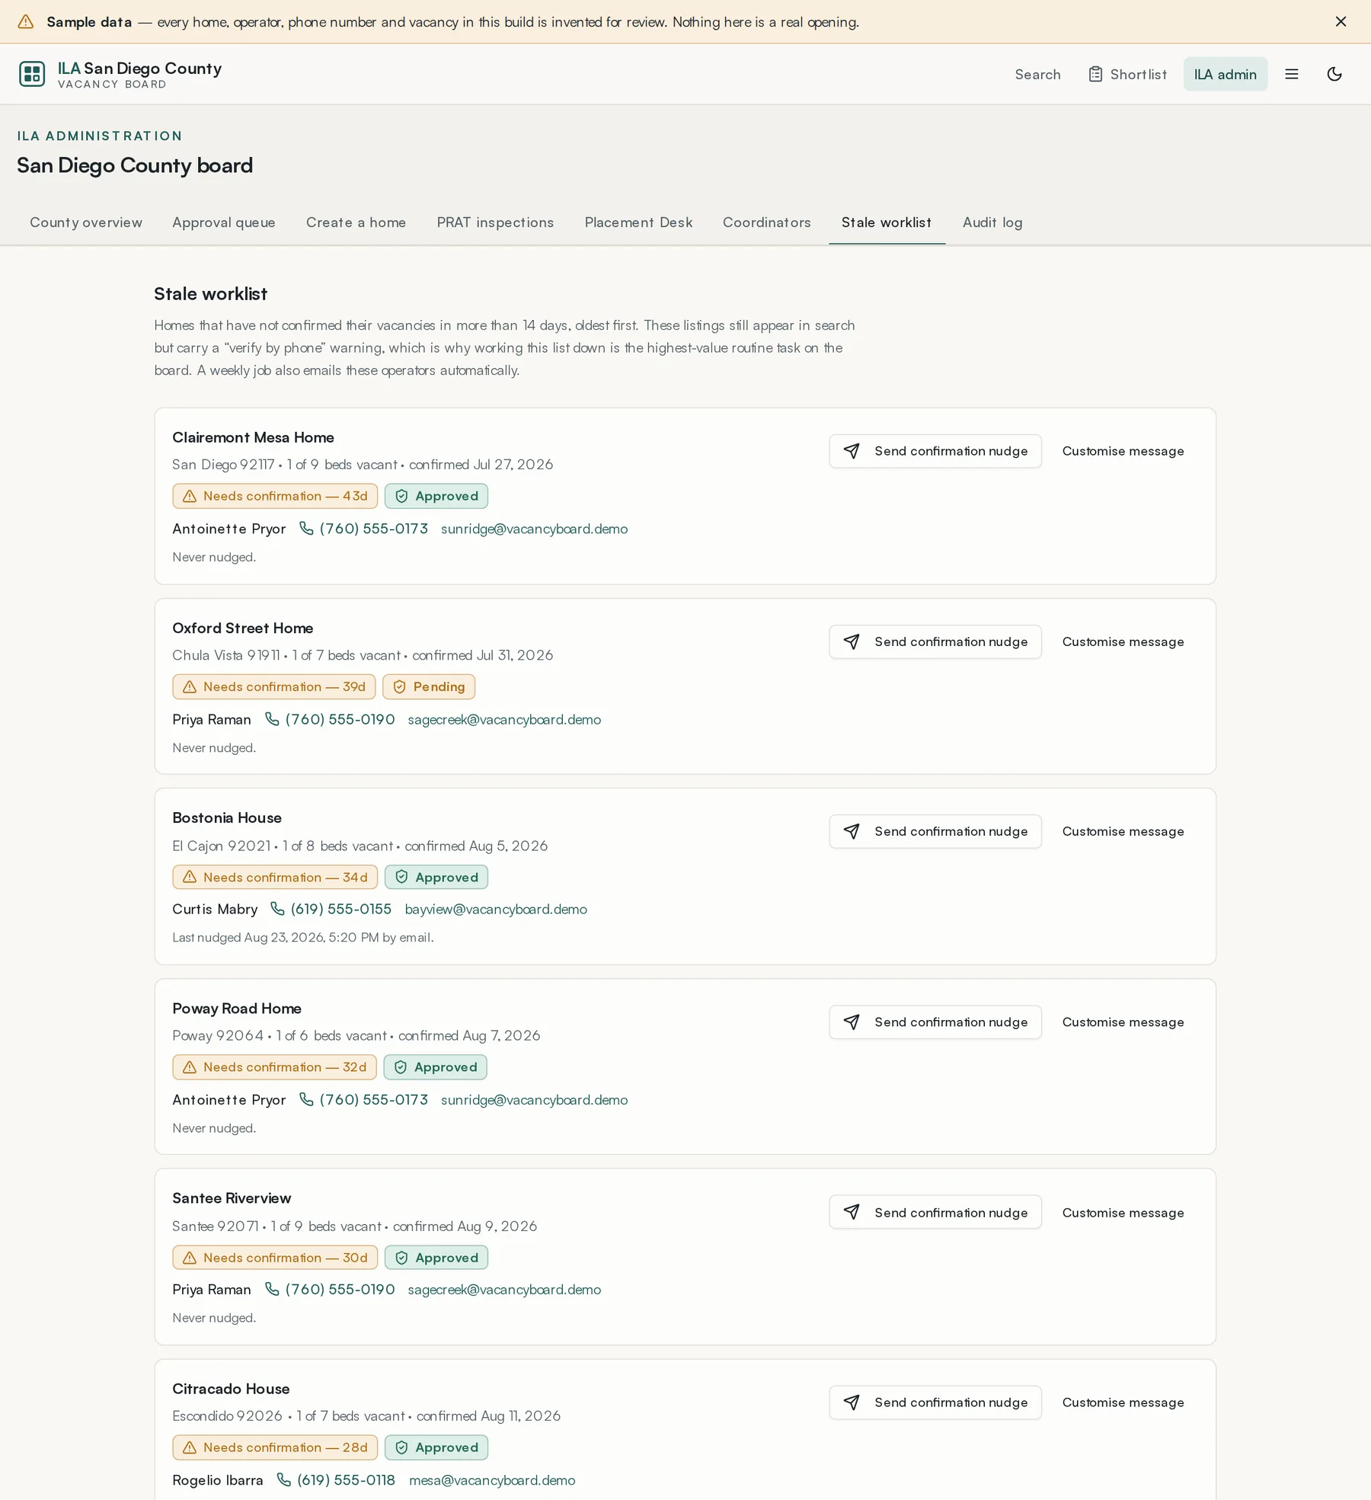The image size is (1371, 1500).
Task: Customise message for Poway Road Home
Action: click(1123, 1022)
